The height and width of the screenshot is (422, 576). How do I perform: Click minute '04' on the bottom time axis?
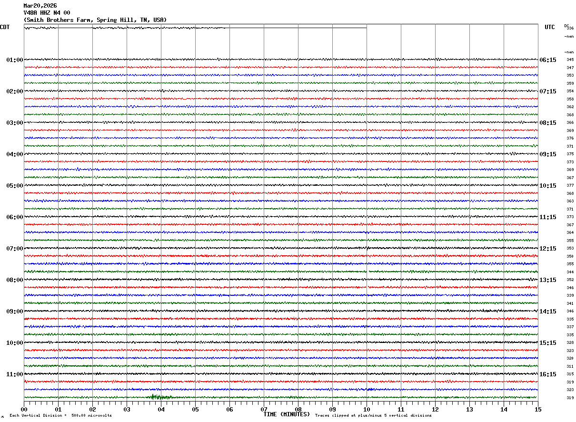[x=161, y=409]
